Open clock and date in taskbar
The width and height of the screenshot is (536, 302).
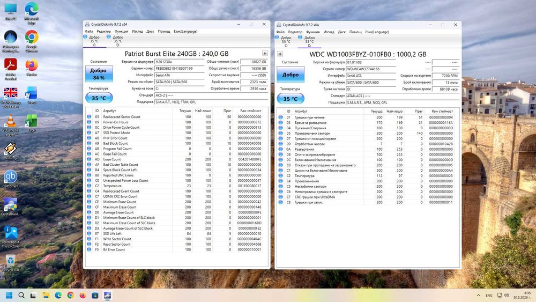[x=522, y=295]
